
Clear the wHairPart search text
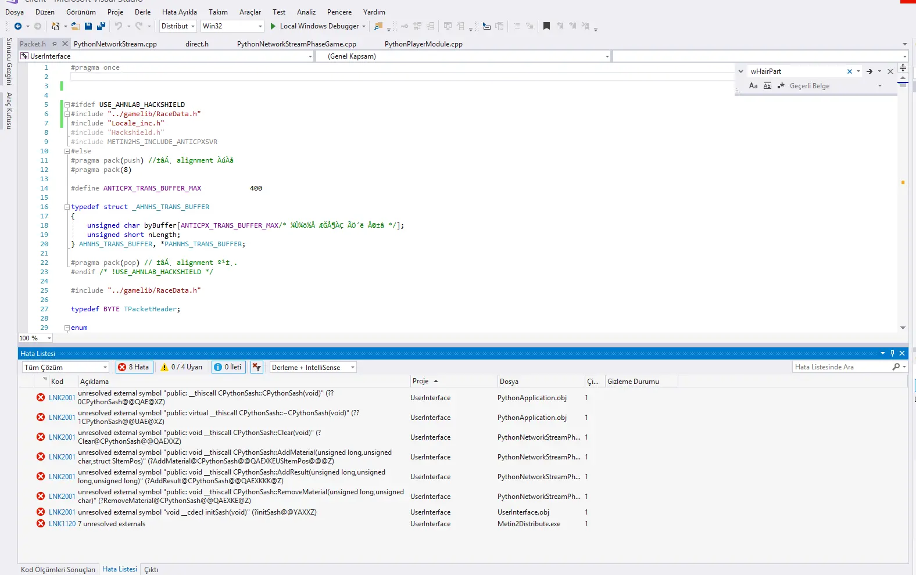pyautogui.click(x=850, y=71)
